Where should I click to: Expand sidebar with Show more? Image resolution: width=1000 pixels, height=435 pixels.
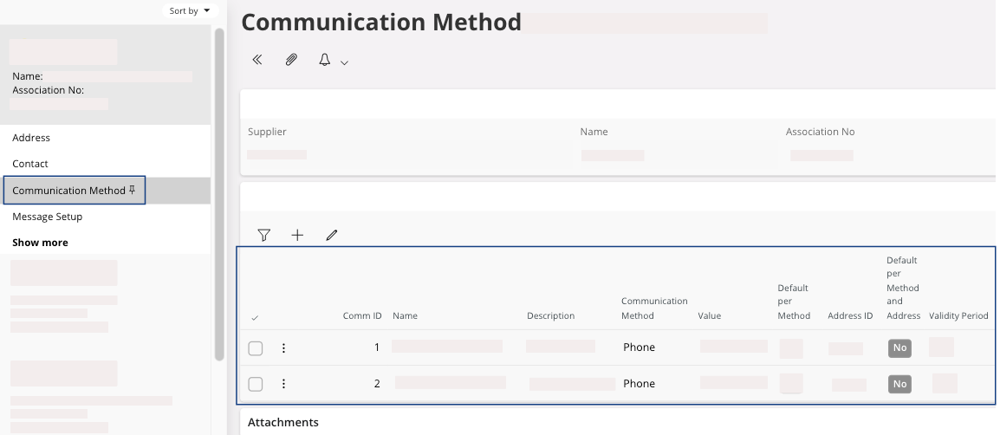coord(40,243)
